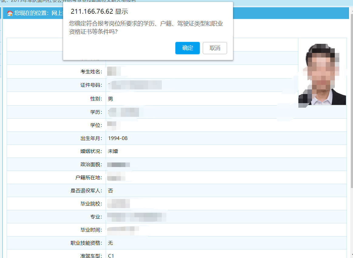353x258 pixels.
Task: Click the 是否退役军人 value 否
Action: tap(110, 191)
